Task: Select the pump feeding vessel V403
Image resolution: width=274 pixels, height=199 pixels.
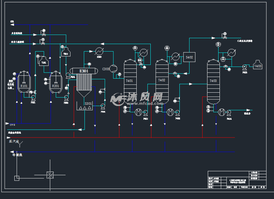Action: pyautogui.click(x=245, y=67)
